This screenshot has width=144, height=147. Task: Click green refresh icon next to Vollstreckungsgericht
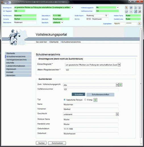point(120,85)
